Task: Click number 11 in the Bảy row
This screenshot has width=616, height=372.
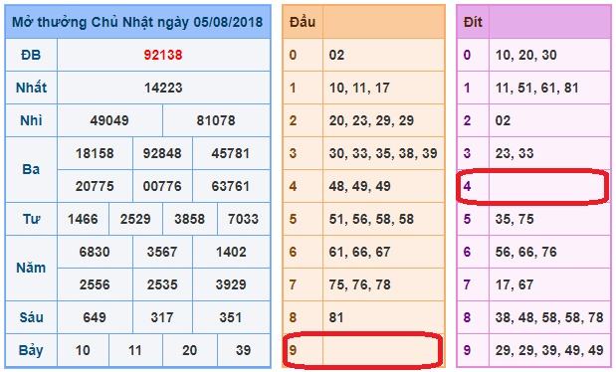Action: (135, 350)
